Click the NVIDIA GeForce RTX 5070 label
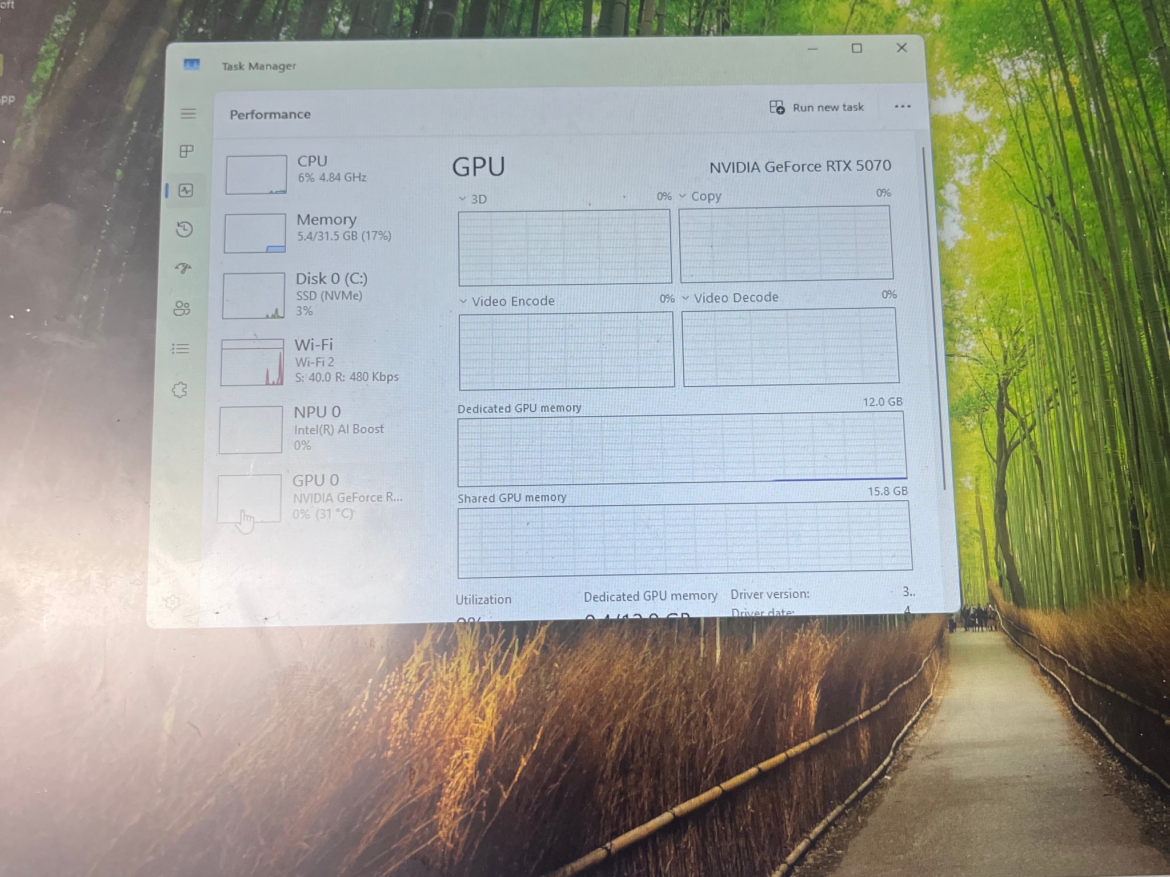Viewport: 1170px width, 877px height. 800,167
